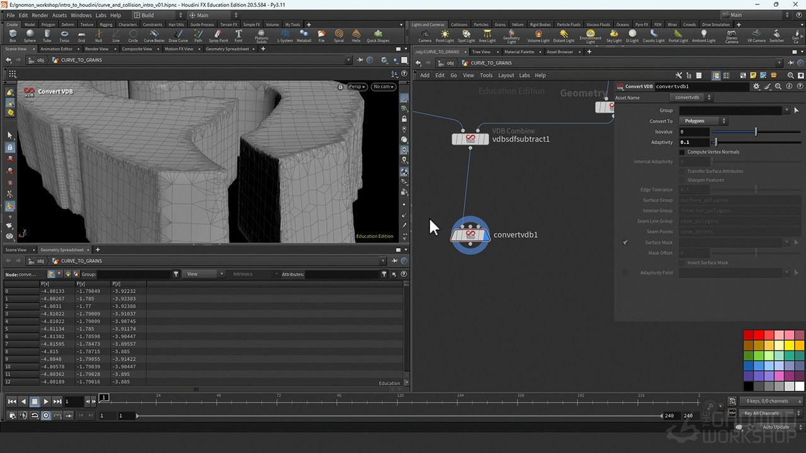806x453 pixels.
Task: Open the Labs menu in the network editor
Action: tap(526, 75)
